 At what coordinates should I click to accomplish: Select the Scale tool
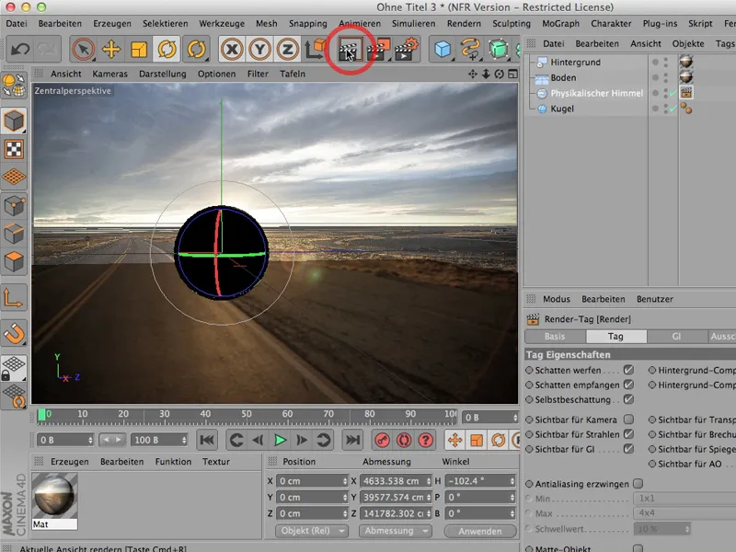coord(139,50)
